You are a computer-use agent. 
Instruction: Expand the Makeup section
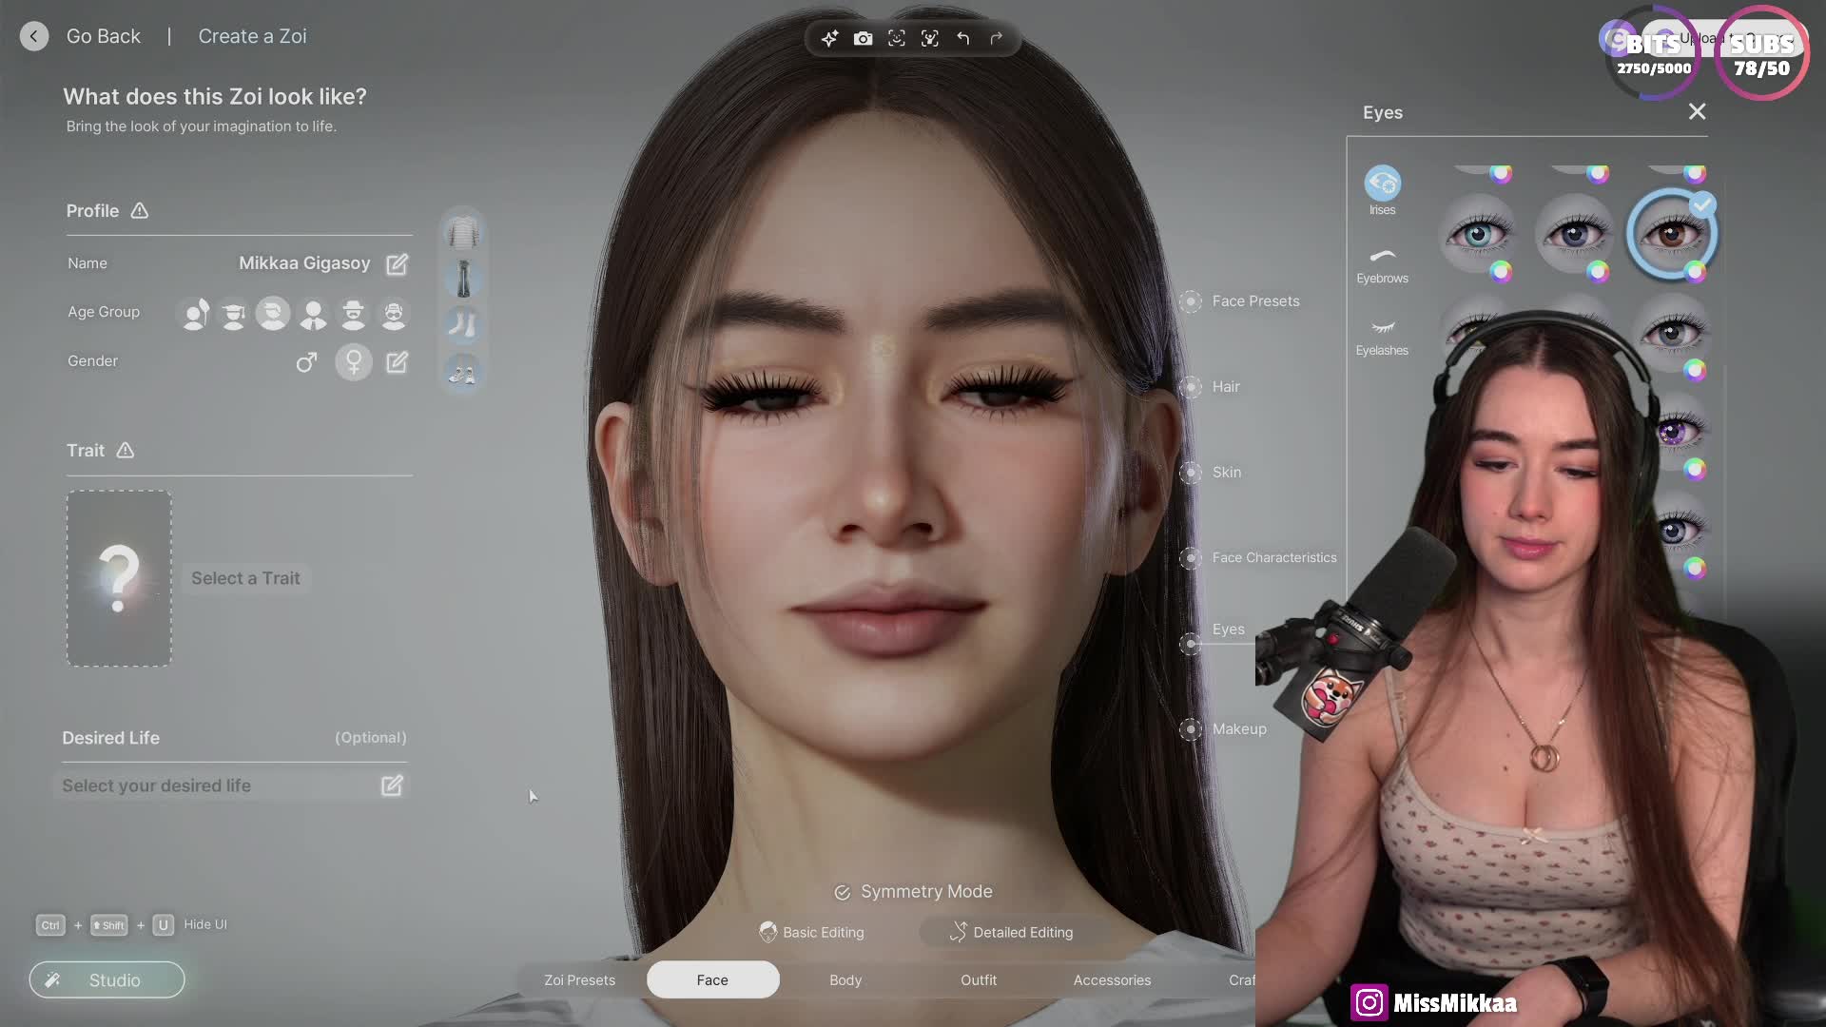coord(1238,729)
